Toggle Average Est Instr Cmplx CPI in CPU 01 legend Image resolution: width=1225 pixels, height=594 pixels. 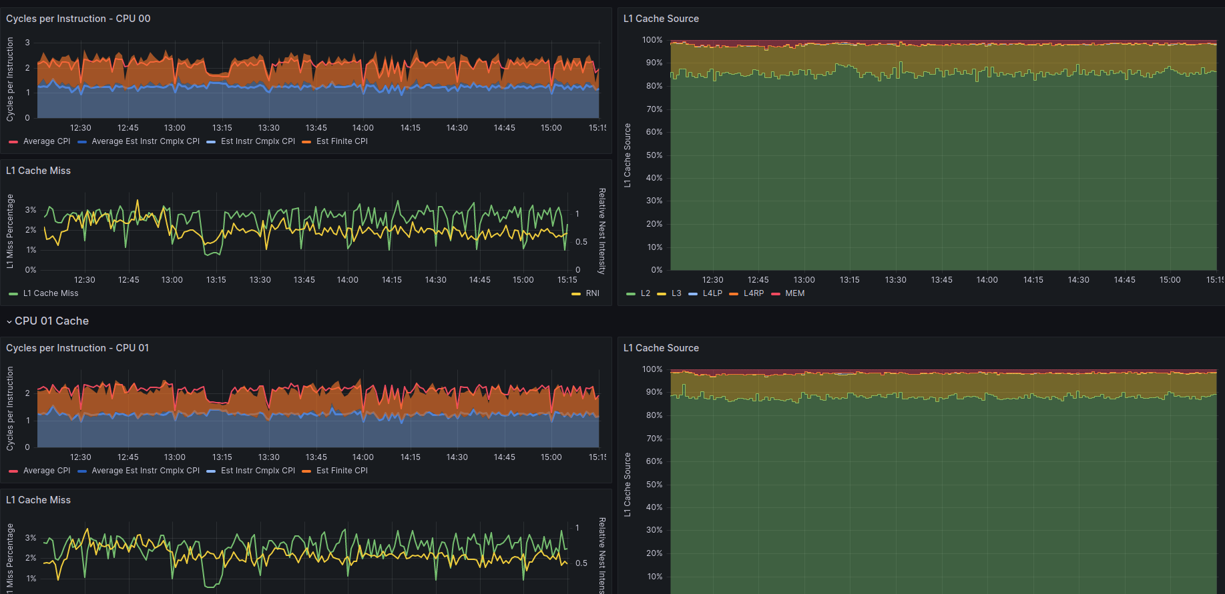(x=146, y=471)
